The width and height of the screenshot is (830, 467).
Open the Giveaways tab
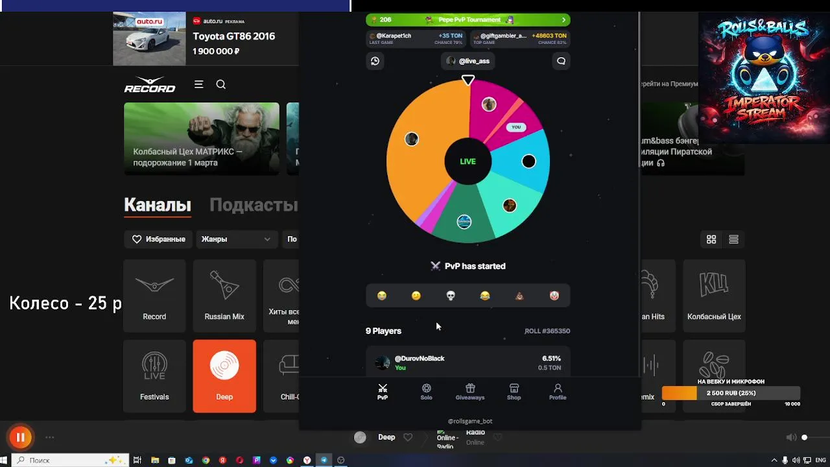tap(470, 392)
